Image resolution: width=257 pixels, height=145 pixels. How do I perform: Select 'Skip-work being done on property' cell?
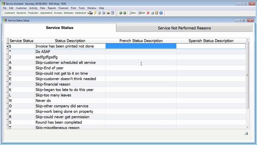(70, 111)
